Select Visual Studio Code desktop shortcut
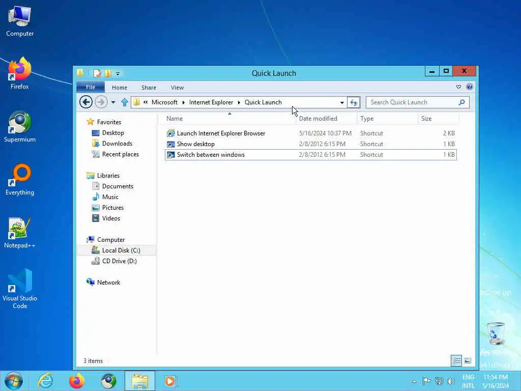This screenshot has width=521, height=391. (x=20, y=289)
